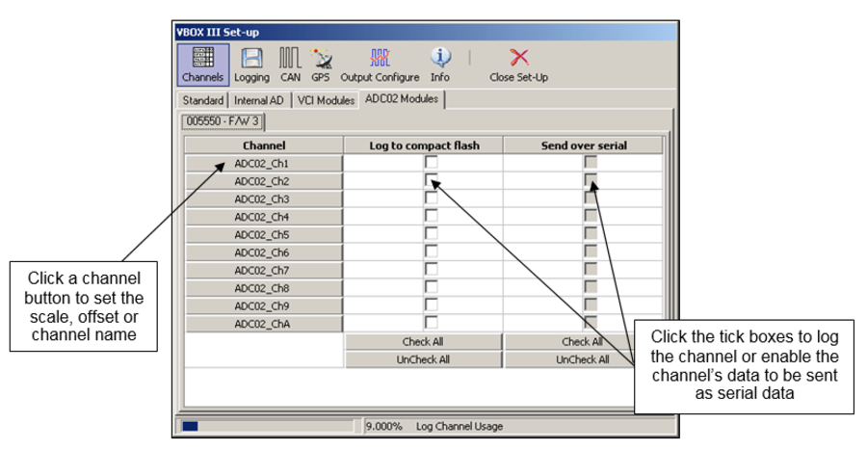Click the VBOX III Set-up title bar
The image size is (867, 450).
pyautogui.click(x=426, y=32)
